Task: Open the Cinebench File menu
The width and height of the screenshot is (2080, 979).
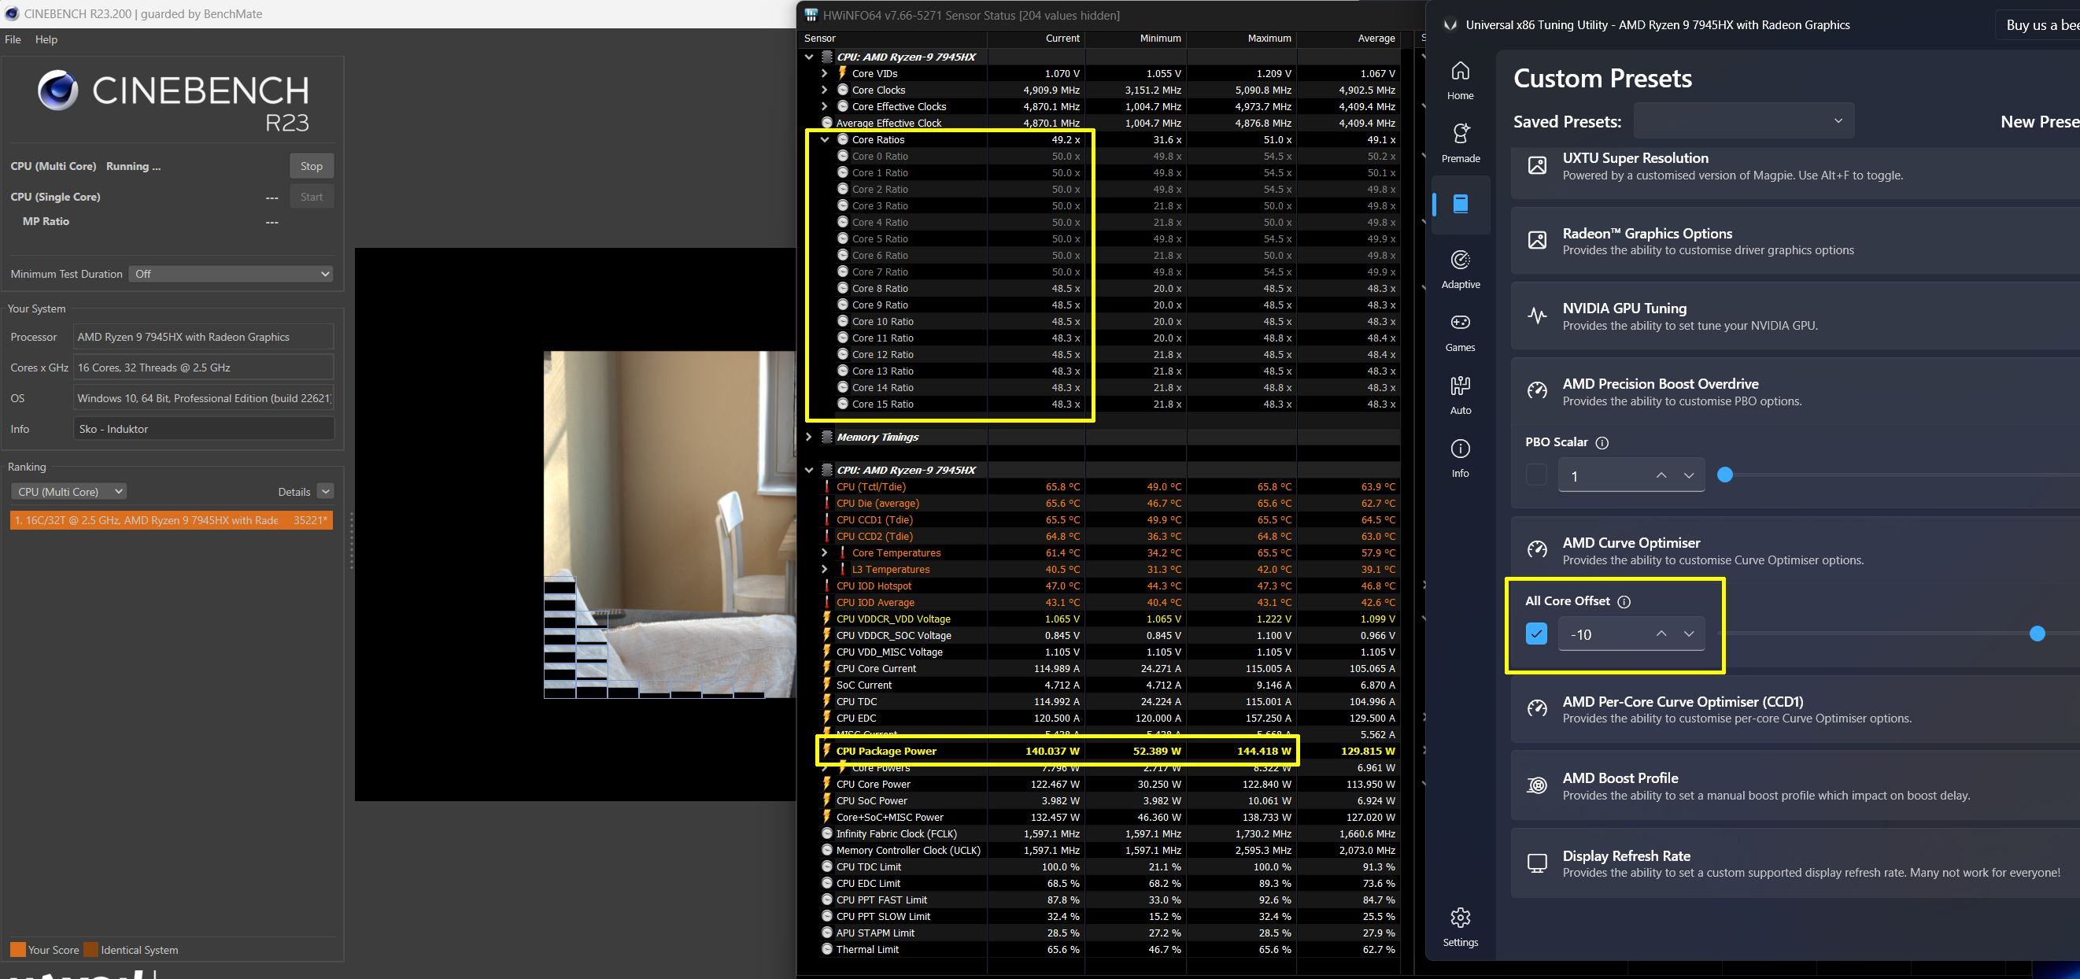Action: pyautogui.click(x=13, y=39)
